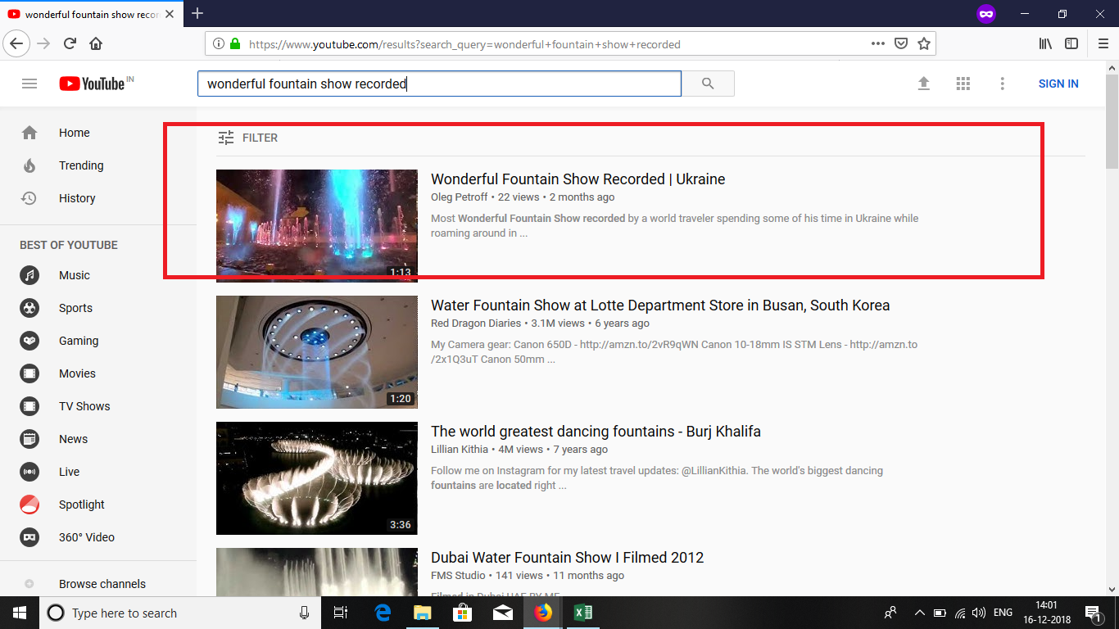Open the Ukraine fountain show thumbnail

click(x=316, y=225)
